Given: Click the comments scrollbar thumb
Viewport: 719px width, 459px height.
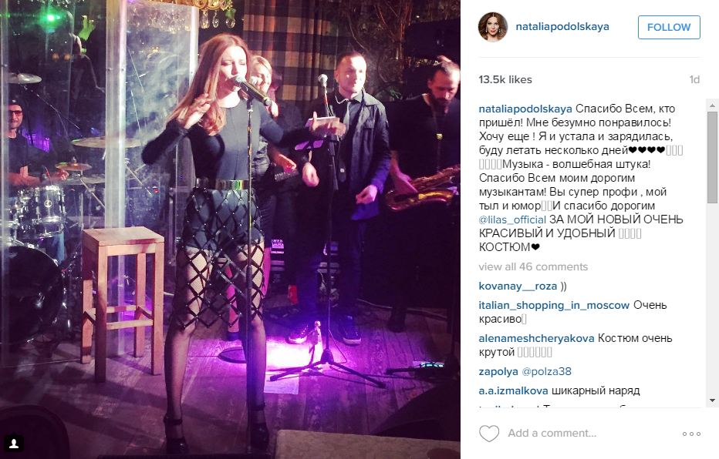Looking at the screenshot, I should click(712, 157).
